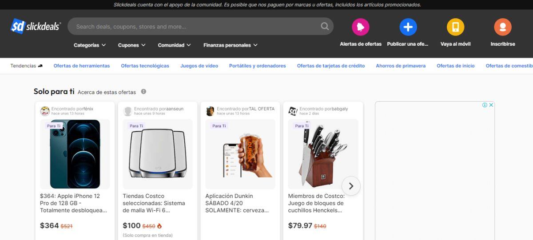Click the Tendencias label
Image resolution: width=533 pixels, height=240 pixels.
23,66
